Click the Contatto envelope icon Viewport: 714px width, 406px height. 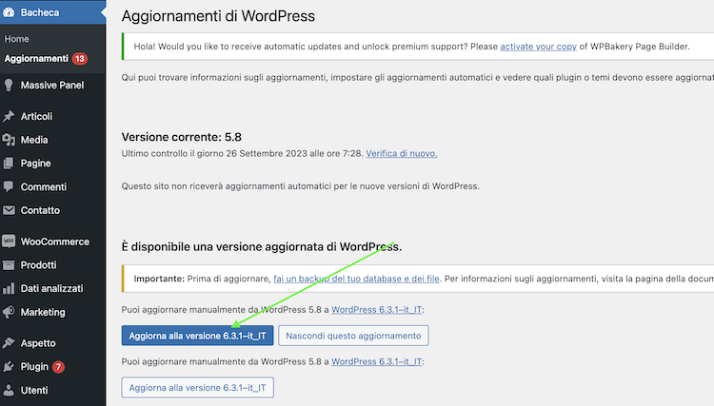(x=9, y=210)
